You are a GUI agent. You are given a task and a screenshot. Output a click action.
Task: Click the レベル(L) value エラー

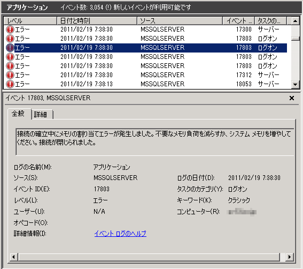click(100, 200)
